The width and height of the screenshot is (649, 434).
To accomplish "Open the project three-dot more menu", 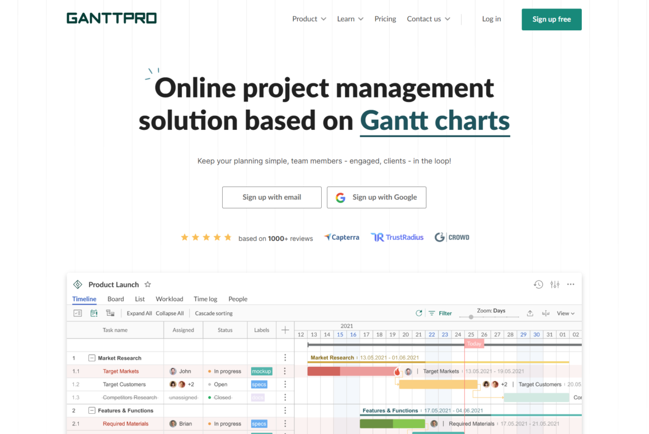I will (571, 284).
